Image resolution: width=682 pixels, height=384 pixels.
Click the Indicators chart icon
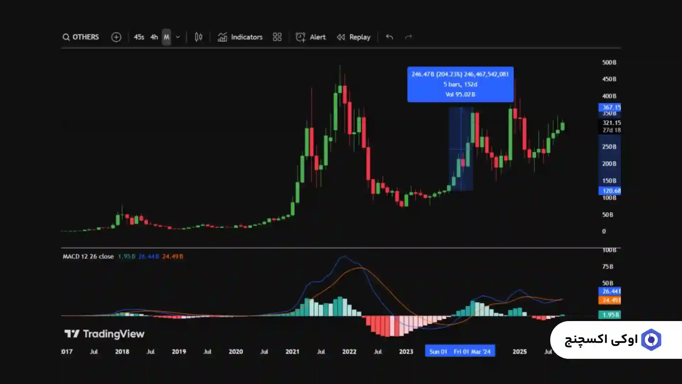click(222, 37)
